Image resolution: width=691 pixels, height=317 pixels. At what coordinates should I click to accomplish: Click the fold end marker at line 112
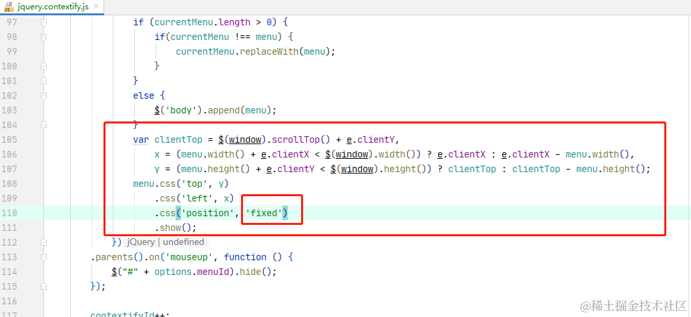(43, 242)
